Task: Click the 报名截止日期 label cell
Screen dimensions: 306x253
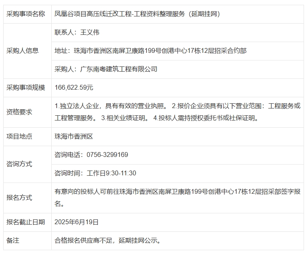Action: click(x=26, y=222)
